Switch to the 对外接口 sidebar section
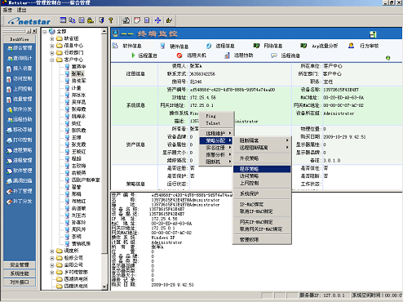 [x=20, y=282]
